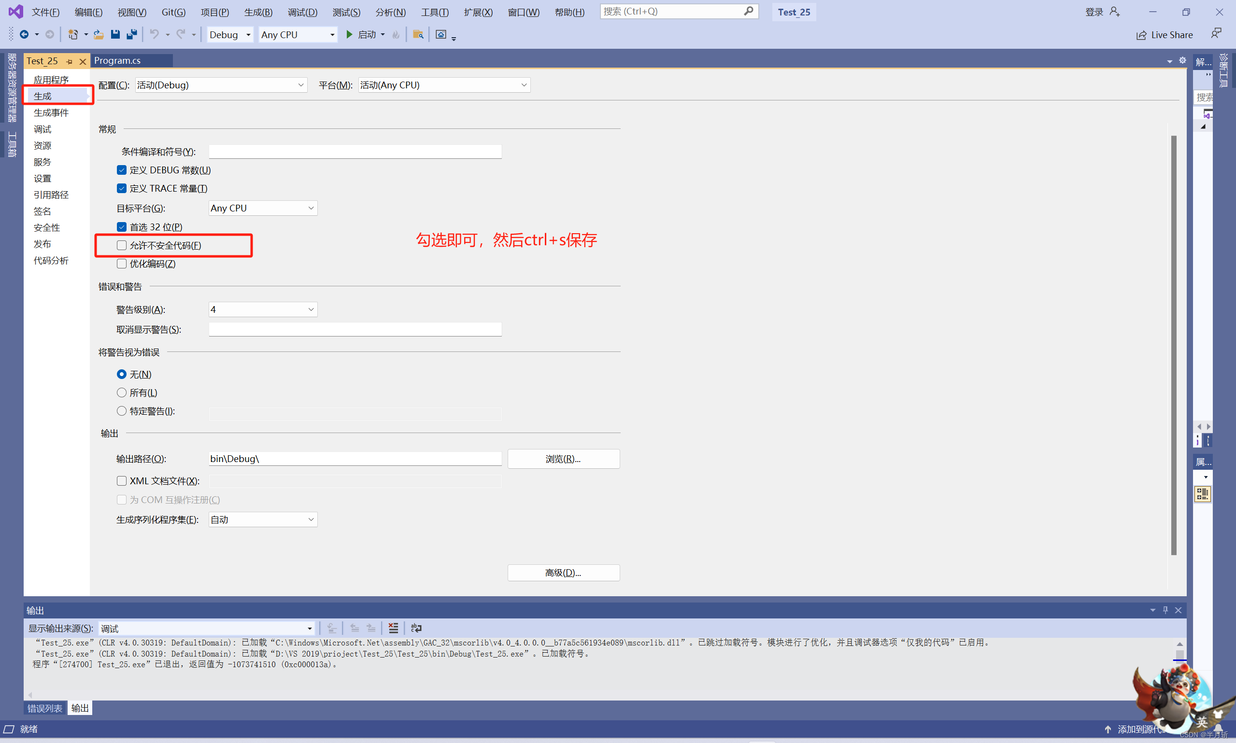This screenshot has height=743, width=1236.
Task: Open the 文件(F) menu
Action: point(45,12)
